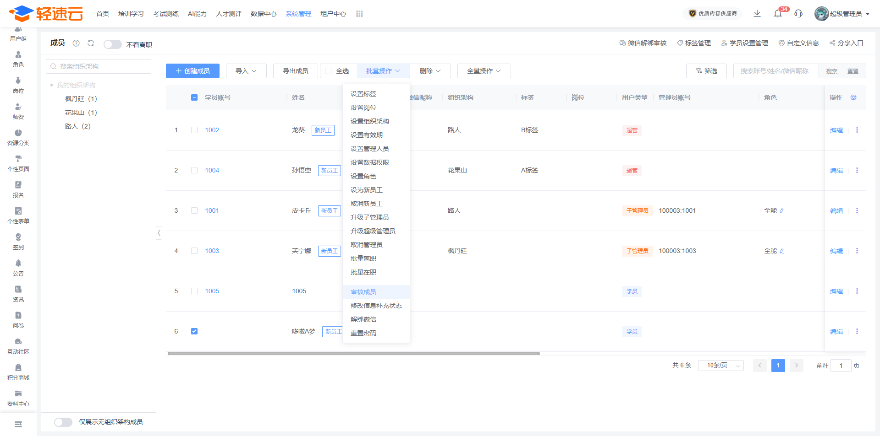The image size is (880, 436).
Task: Open the notifications bell icon
Action: pyautogui.click(x=778, y=14)
